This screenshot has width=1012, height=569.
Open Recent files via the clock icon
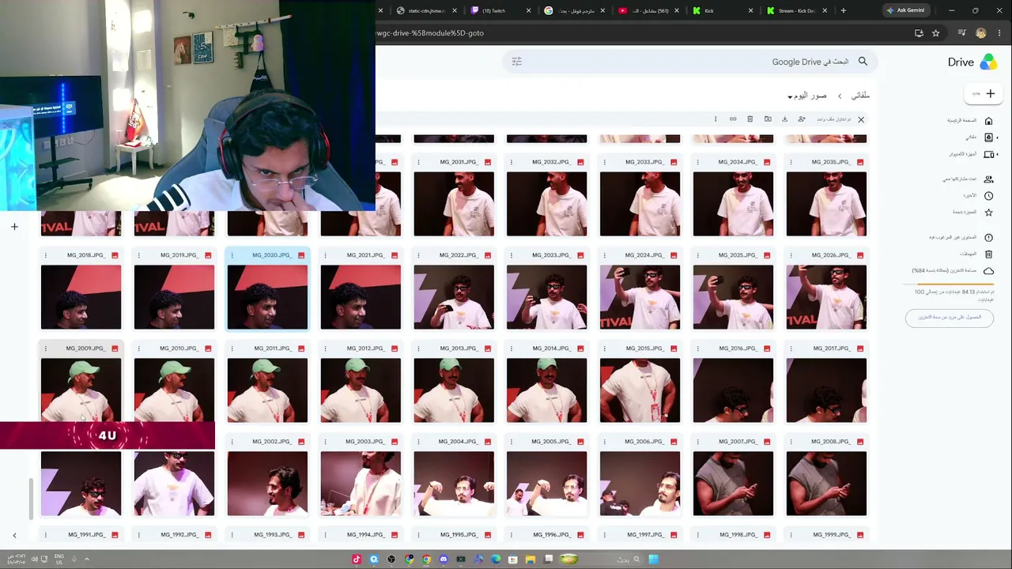coord(988,196)
